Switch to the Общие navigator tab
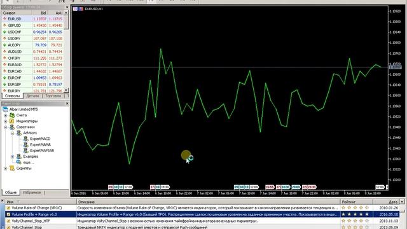This screenshot has width=407, height=229. pyautogui.click(x=11, y=192)
